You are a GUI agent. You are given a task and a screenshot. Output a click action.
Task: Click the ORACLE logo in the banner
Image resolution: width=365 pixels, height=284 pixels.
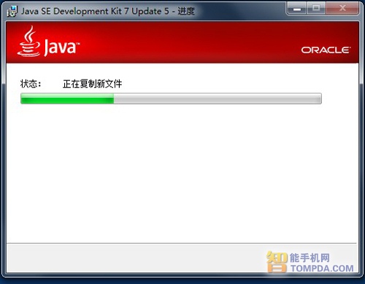point(326,50)
